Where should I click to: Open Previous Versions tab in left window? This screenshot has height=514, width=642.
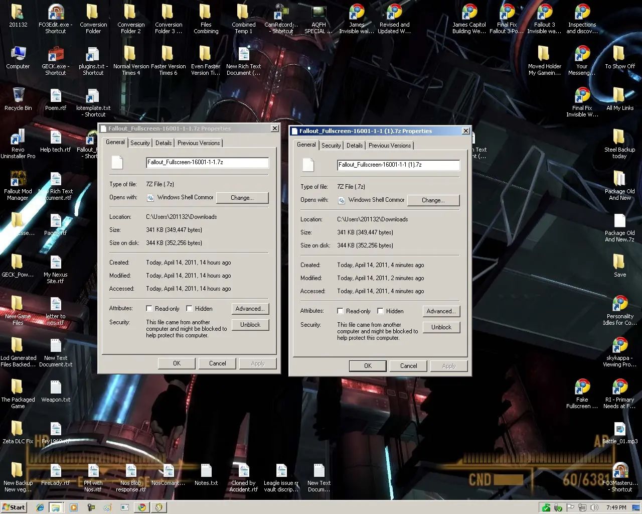click(x=199, y=143)
